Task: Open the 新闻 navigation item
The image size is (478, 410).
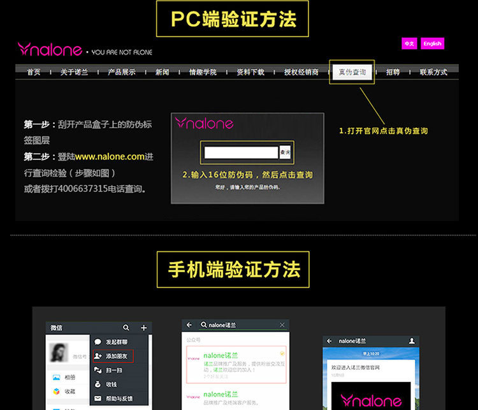Action: 162,72
